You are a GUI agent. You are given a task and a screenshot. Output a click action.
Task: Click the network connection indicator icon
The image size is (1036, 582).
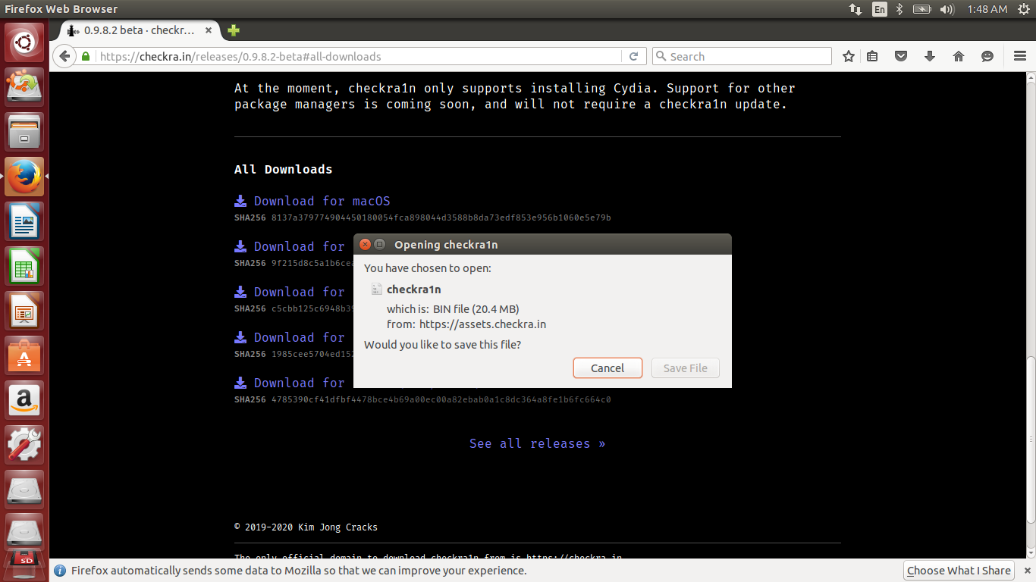tap(855, 9)
